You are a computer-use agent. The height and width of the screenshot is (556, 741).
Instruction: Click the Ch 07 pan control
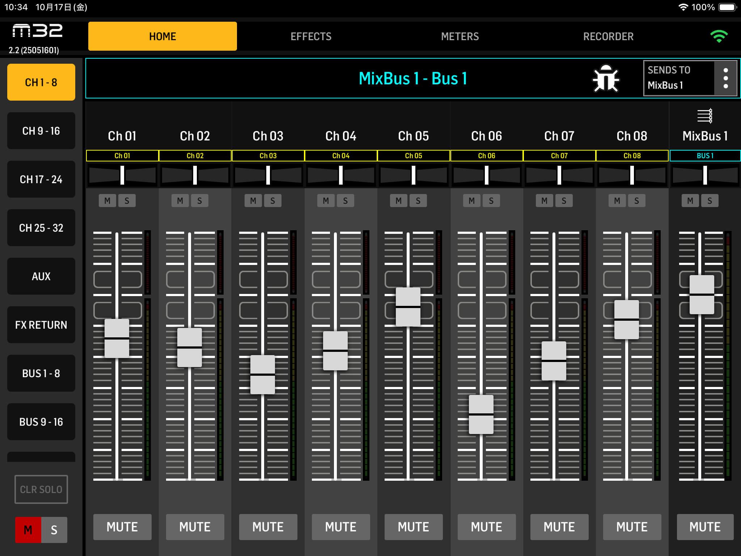pyautogui.click(x=559, y=175)
